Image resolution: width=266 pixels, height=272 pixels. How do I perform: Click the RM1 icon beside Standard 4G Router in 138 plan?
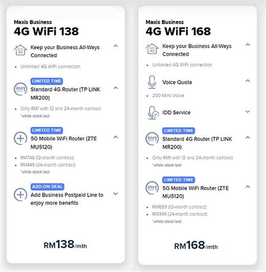click(x=20, y=89)
